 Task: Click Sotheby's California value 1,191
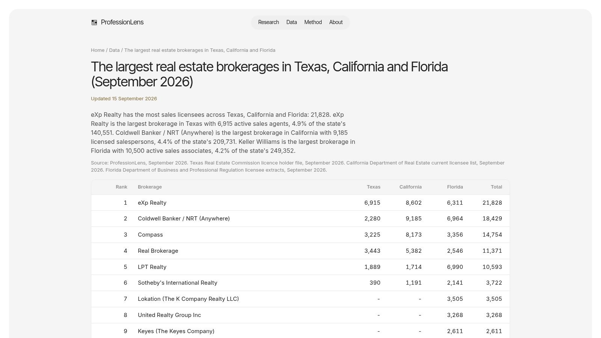click(414, 283)
